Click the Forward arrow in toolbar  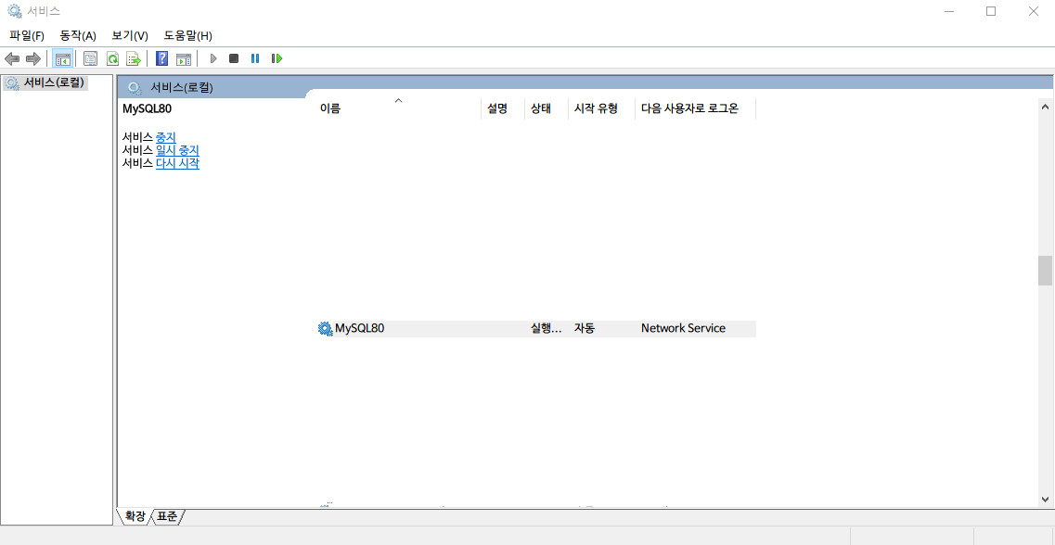pos(33,58)
